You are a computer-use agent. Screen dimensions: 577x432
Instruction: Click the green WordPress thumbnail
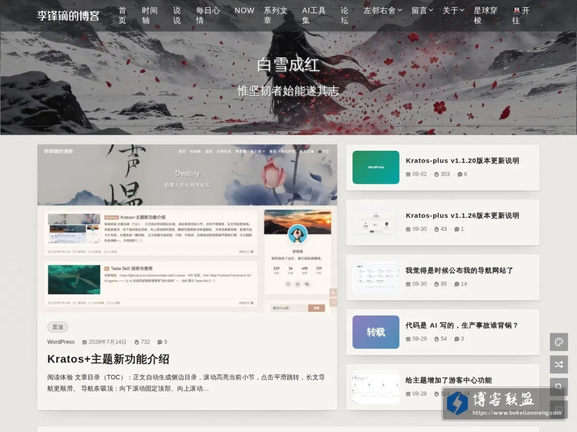376,168
